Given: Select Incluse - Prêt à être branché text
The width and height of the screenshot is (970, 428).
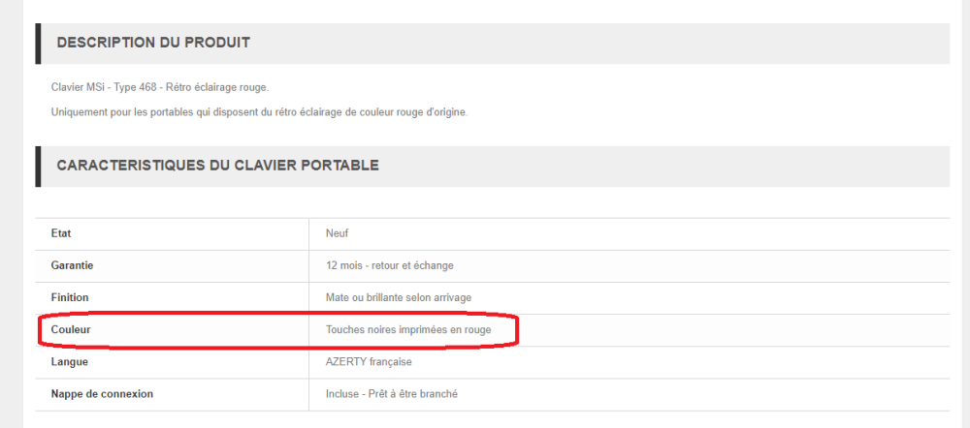Looking at the screenshot, I should (392, 394).
